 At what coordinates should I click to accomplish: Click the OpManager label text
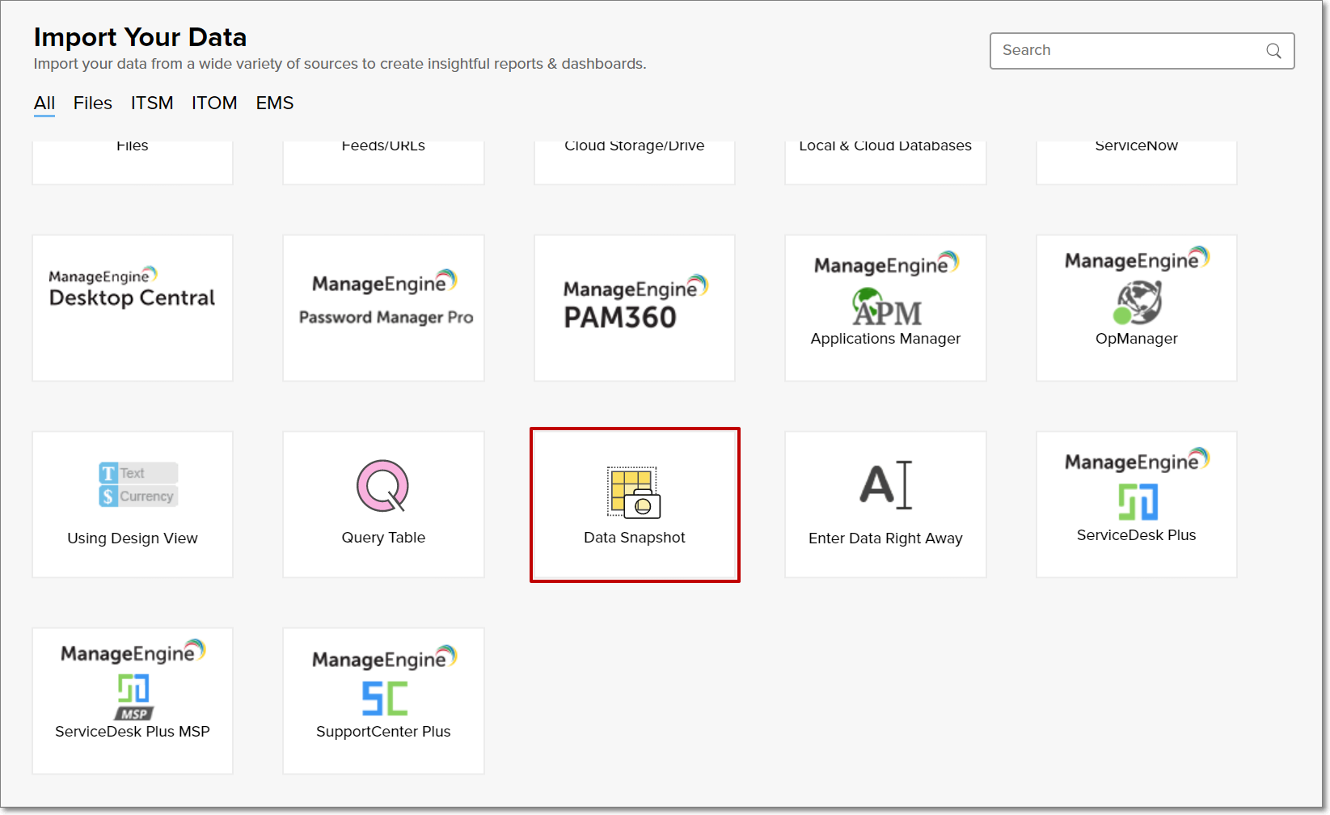click(x=1137, y=339)
